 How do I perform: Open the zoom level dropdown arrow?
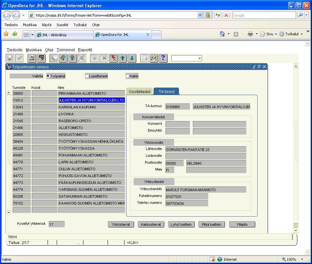302,259
